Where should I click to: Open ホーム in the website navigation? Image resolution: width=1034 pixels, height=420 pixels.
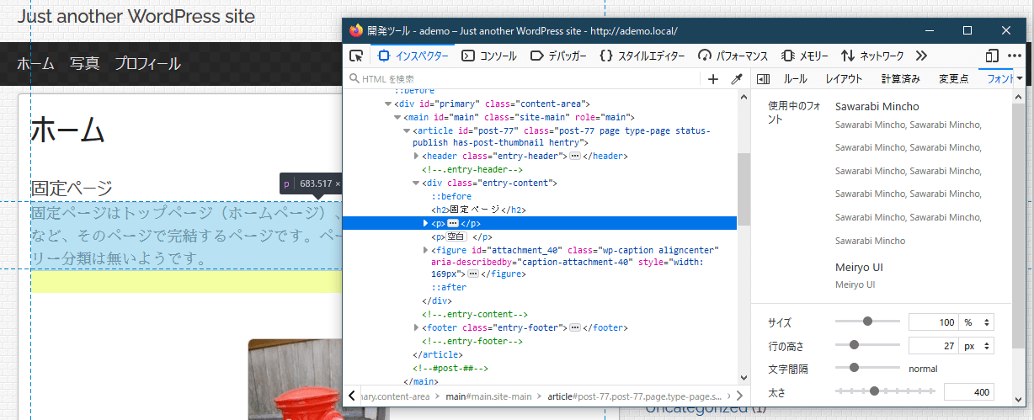pyautogui.click(x=35, y=63)
